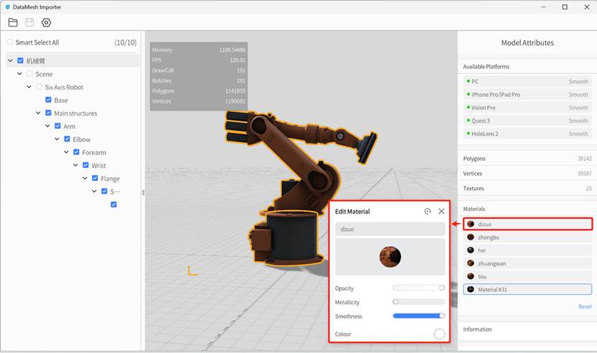The height and width of the screenshot is (353, 597).
Task: Select the zhuangwan material sphere icon
Action: click(471, 263)
